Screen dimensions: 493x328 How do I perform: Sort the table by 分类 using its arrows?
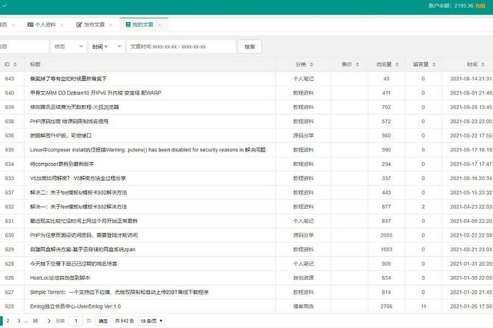tap(311, 65)
